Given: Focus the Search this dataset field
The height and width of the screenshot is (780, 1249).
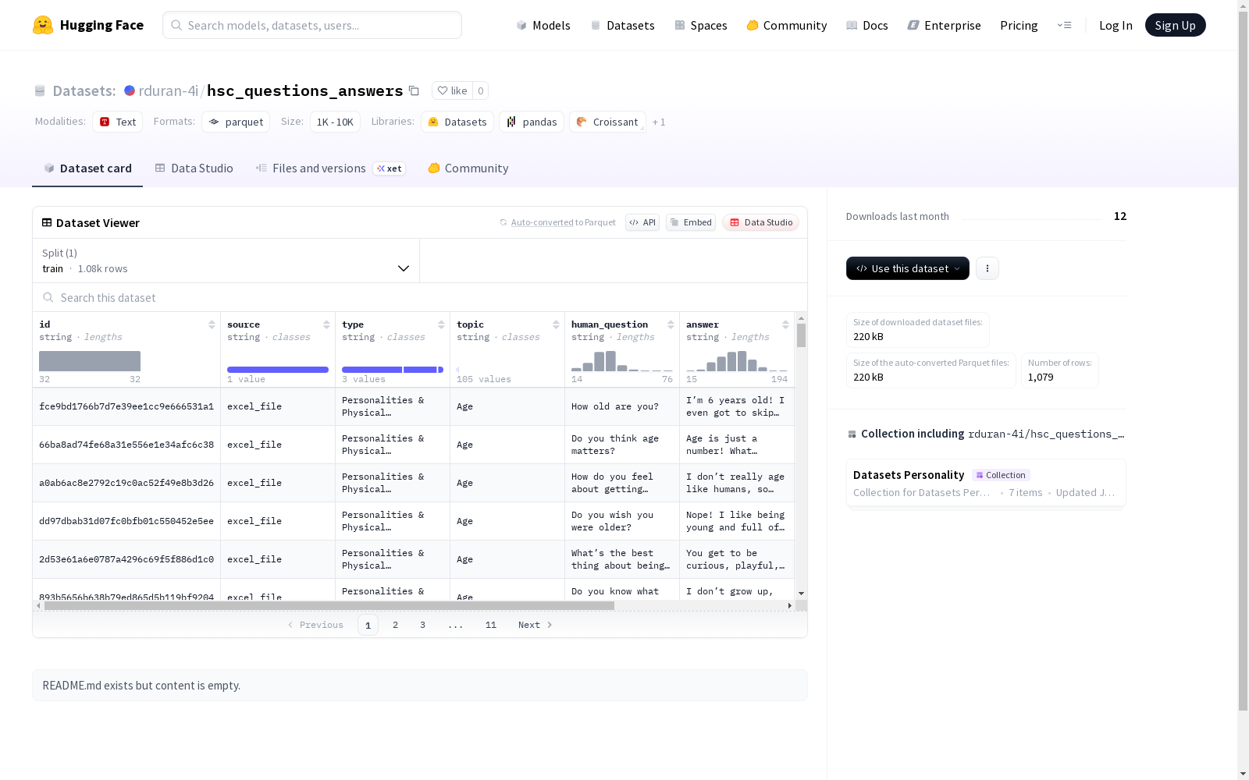Looking at the screenshot, I should click(x=420, y=297).
